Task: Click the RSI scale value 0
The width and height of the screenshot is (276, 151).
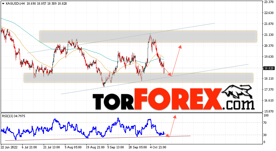Action: point(264,142)
